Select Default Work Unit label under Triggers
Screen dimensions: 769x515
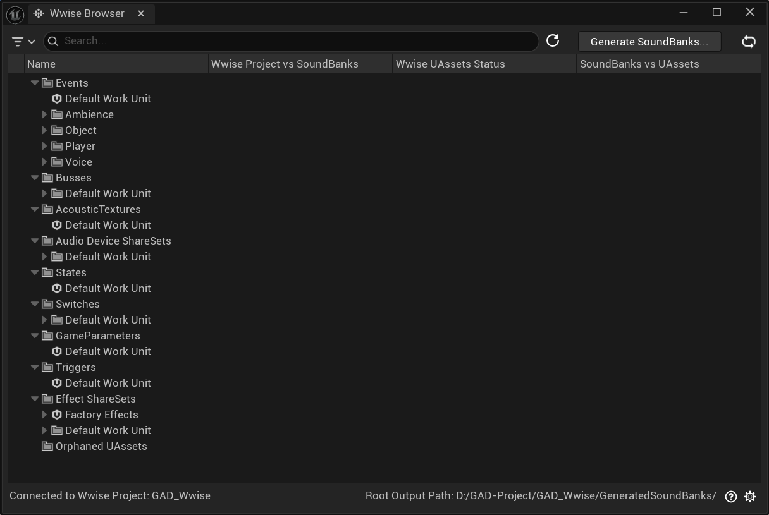[x=108, y=383]
